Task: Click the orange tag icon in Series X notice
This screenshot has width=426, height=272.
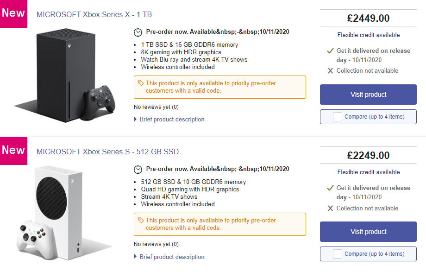Action: tap(141, 83)
